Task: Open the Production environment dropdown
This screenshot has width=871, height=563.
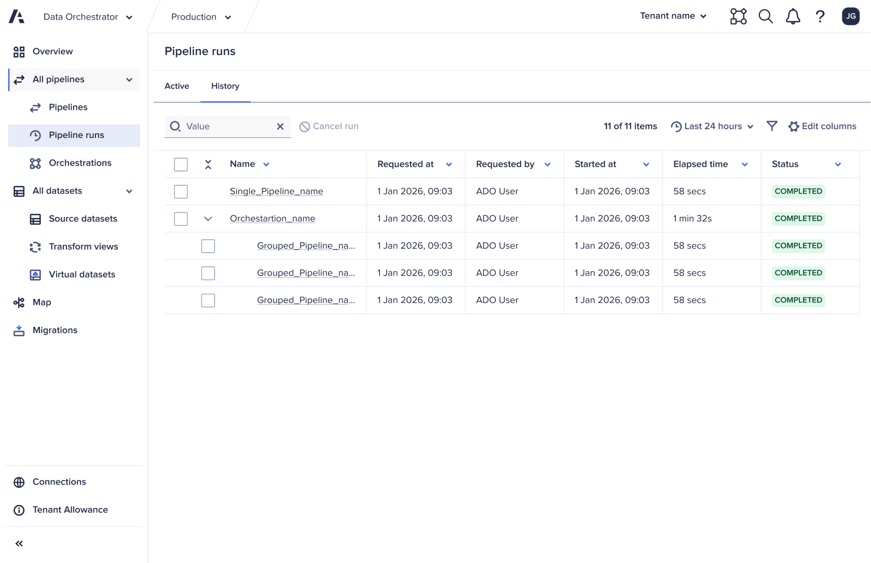Action: coord(201,17)
